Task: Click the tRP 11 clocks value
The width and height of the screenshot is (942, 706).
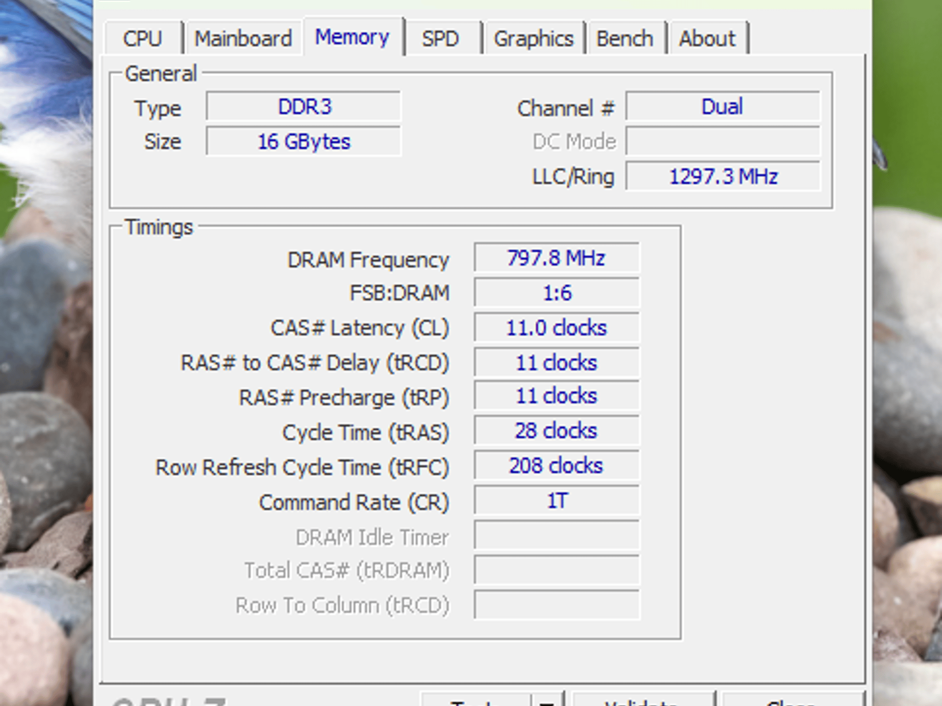Action: [557, 396]
